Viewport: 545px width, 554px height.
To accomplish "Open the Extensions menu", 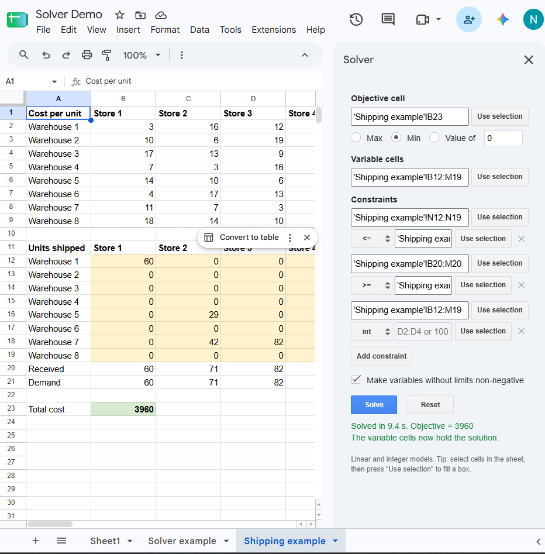I will click(x=274, y=30).
